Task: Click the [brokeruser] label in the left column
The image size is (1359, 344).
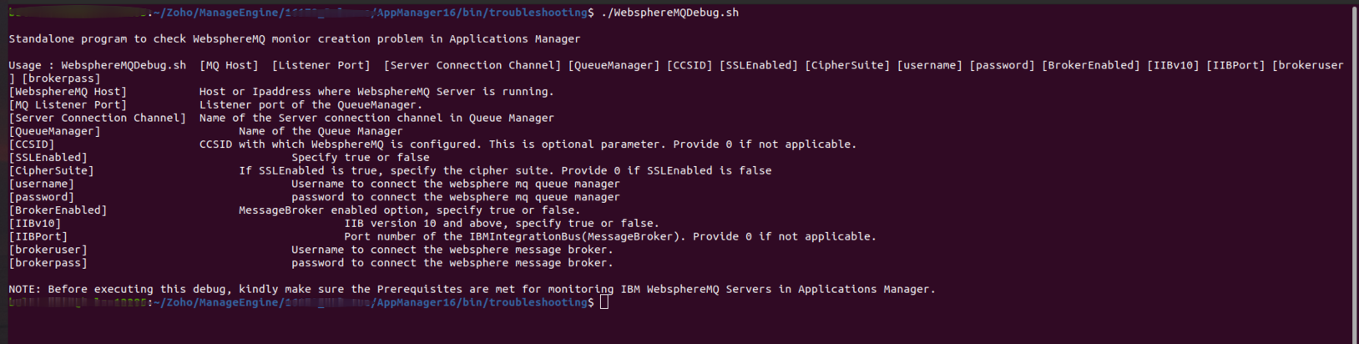Action: pos(48,250)
